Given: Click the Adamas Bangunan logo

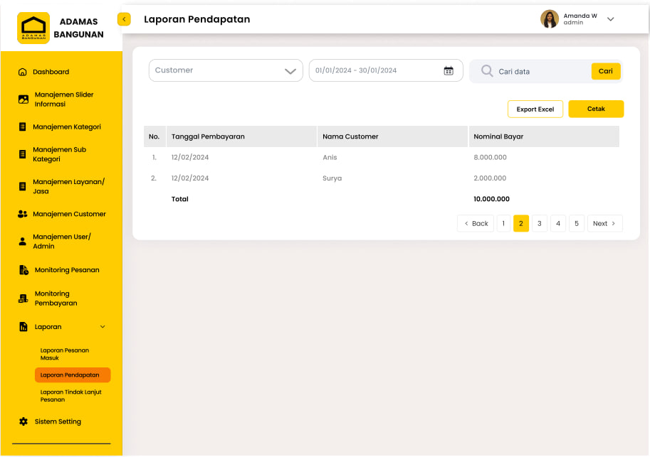Looking at the screenshot, I should pos(33,28).
